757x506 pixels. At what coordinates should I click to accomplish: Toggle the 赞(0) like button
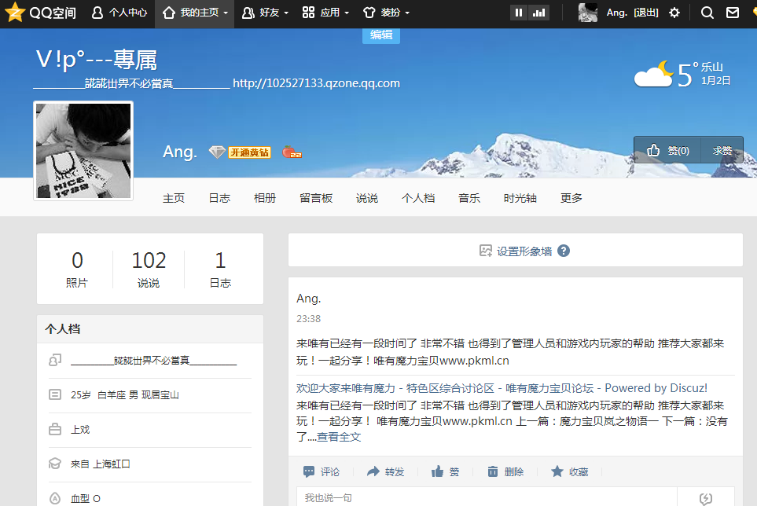point(667,149)
